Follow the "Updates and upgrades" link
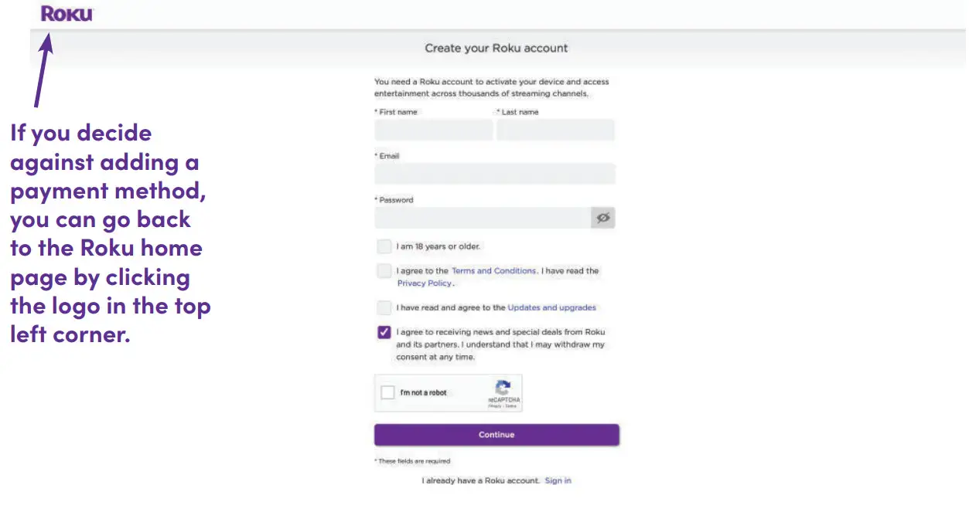The height and width of the screenshot is (512, 969). pos(551,307)
